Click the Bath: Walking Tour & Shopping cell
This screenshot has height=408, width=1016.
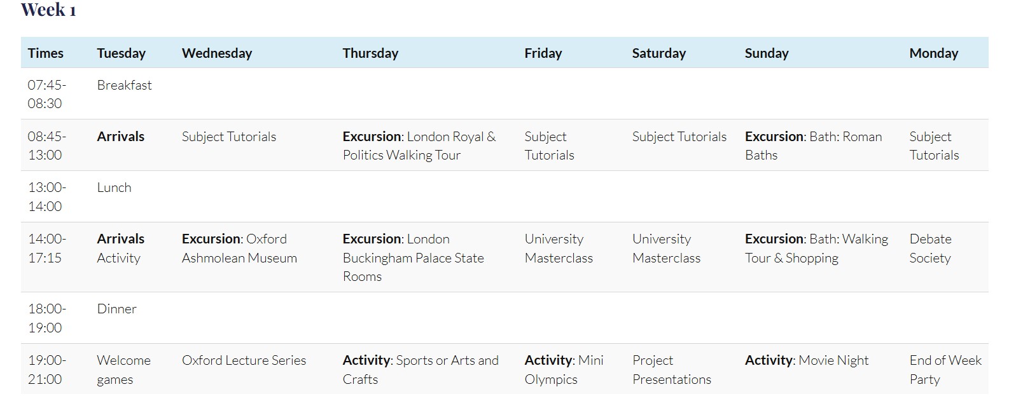(x=816, y=248)
